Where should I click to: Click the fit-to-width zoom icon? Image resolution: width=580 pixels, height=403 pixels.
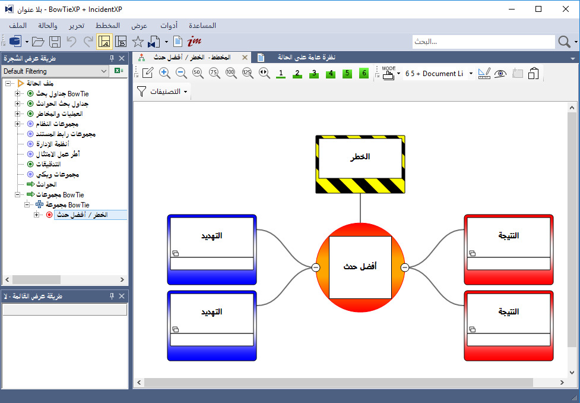click(264, 73)
